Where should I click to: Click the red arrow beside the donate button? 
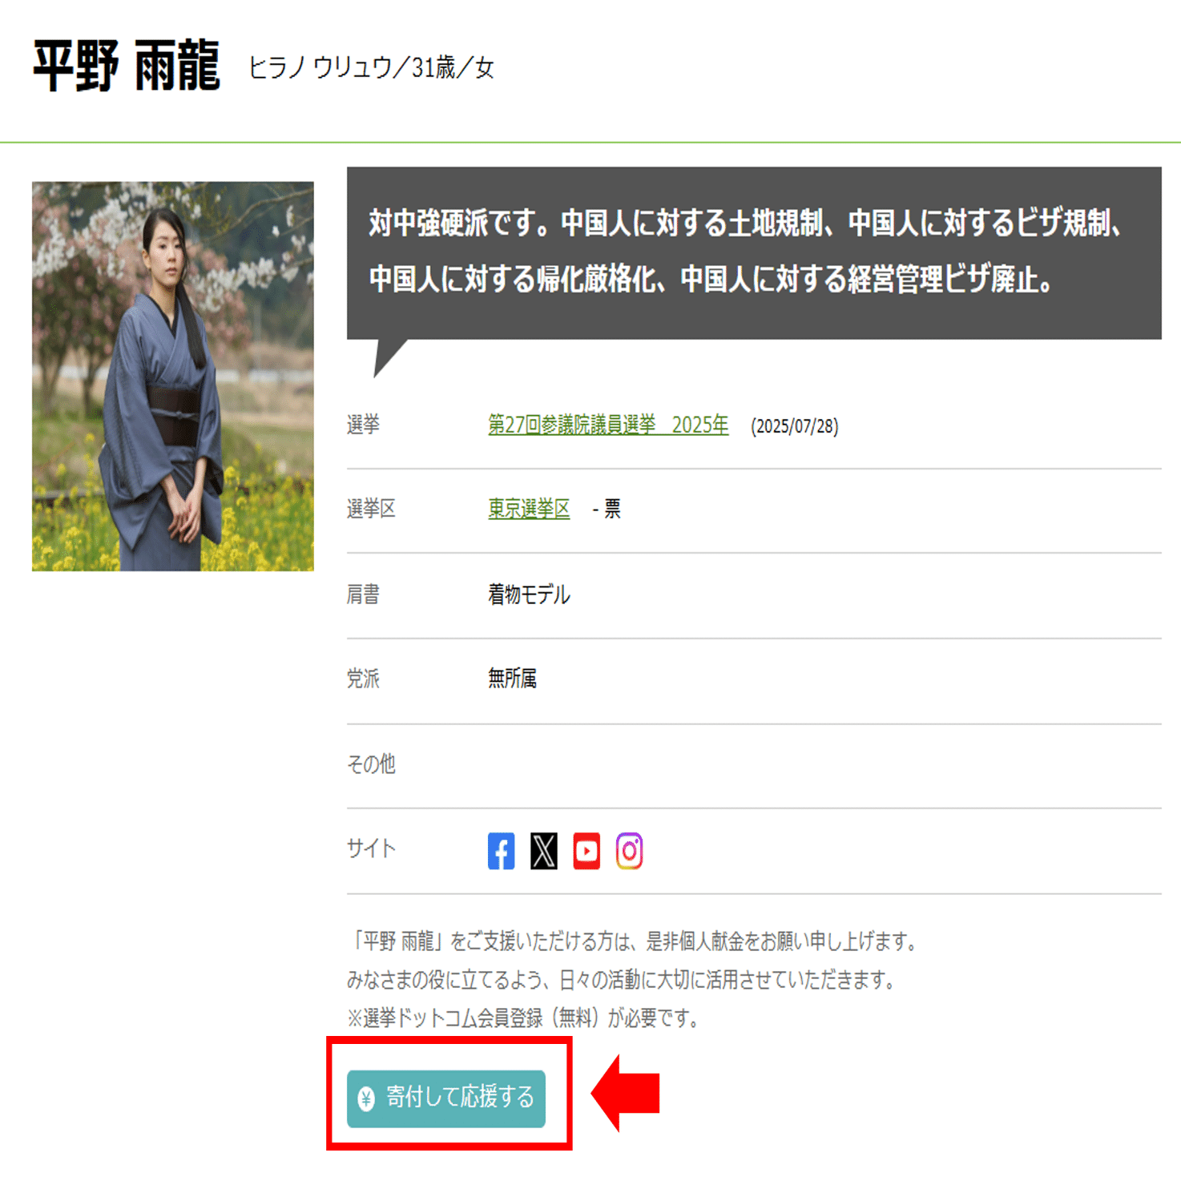point(625,1094)
